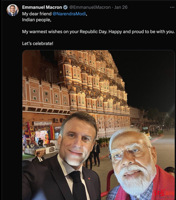Click the blue verified checkmark badge

click(x=65, y=7)
